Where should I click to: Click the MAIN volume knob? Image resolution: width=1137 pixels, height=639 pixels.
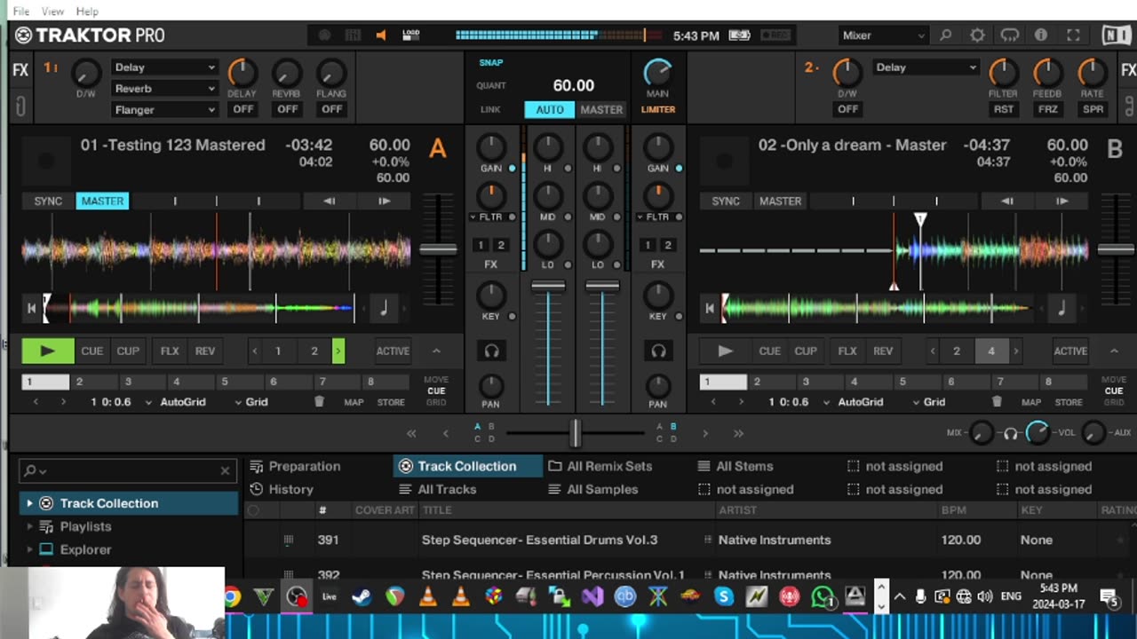[x=658, y=74]
